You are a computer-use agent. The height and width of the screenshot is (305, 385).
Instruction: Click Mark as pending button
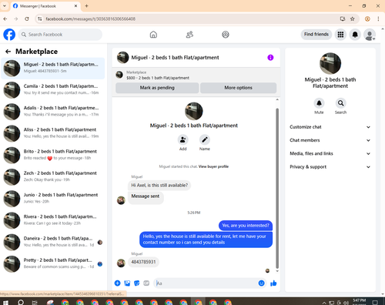157,88
